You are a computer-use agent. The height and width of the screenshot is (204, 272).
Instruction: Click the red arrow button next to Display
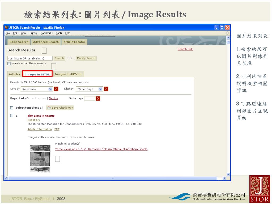(106, 89)
